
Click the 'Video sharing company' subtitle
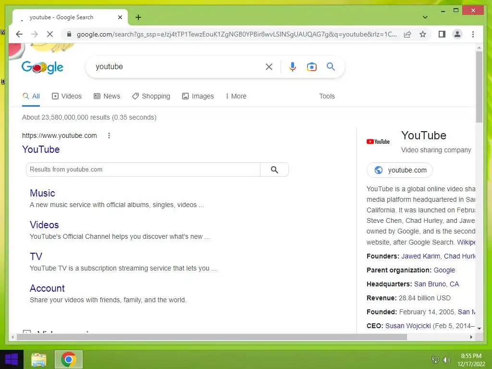(436, 150)
